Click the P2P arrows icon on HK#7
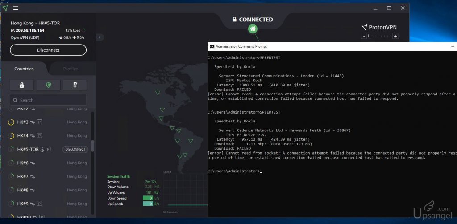Screen dimensions: 457x224 point(33,177)
